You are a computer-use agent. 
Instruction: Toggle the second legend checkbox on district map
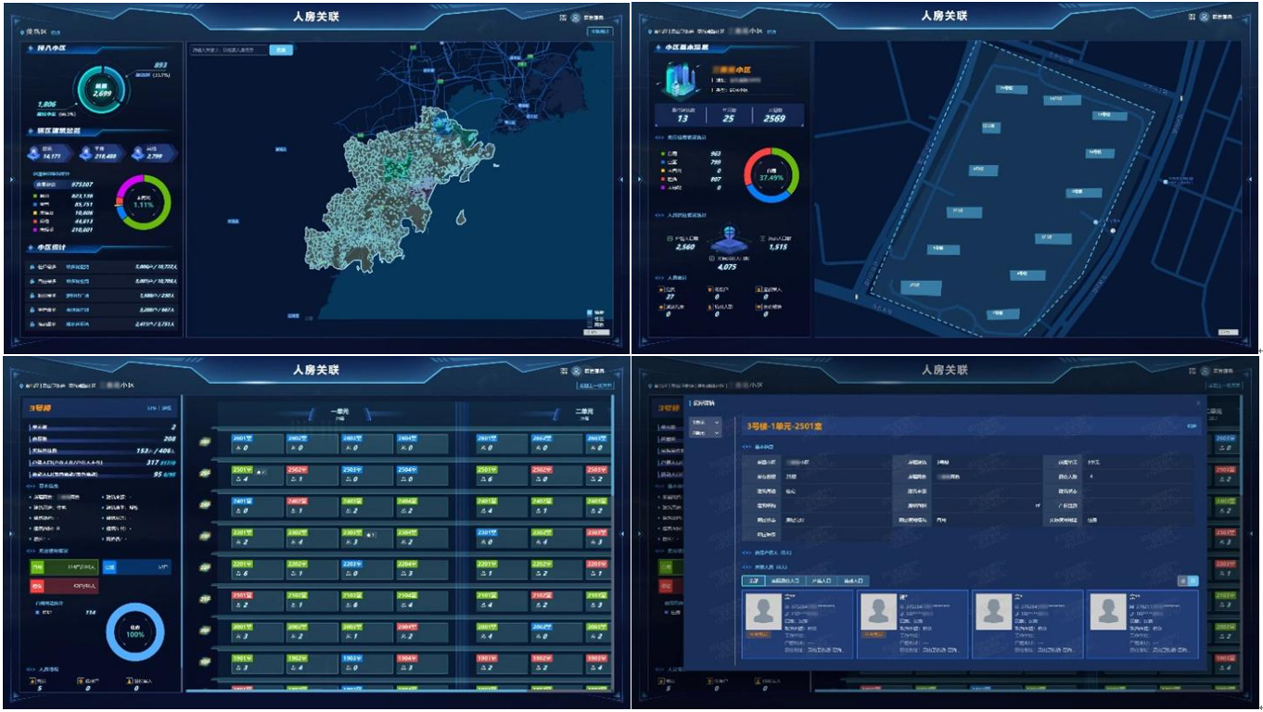pos(589,318)
